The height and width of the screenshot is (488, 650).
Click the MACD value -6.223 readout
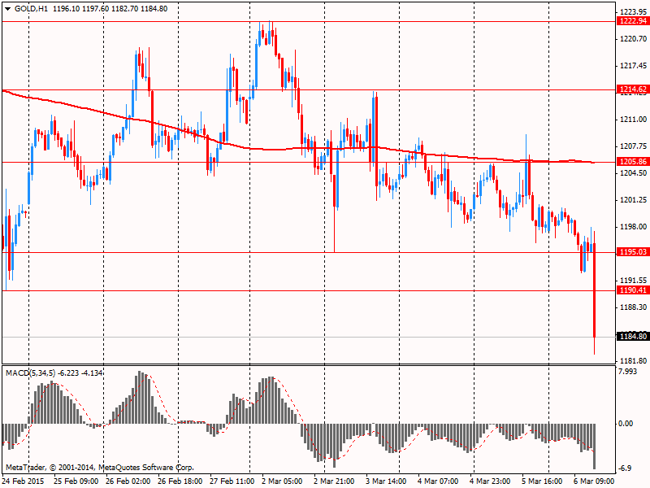point(68,373)
